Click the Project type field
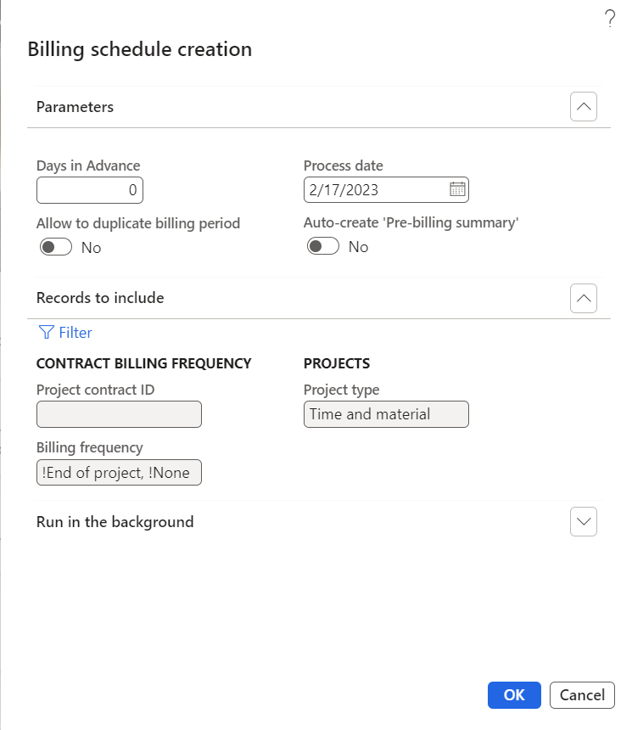The image size is (632, 730). pos(386,414)
